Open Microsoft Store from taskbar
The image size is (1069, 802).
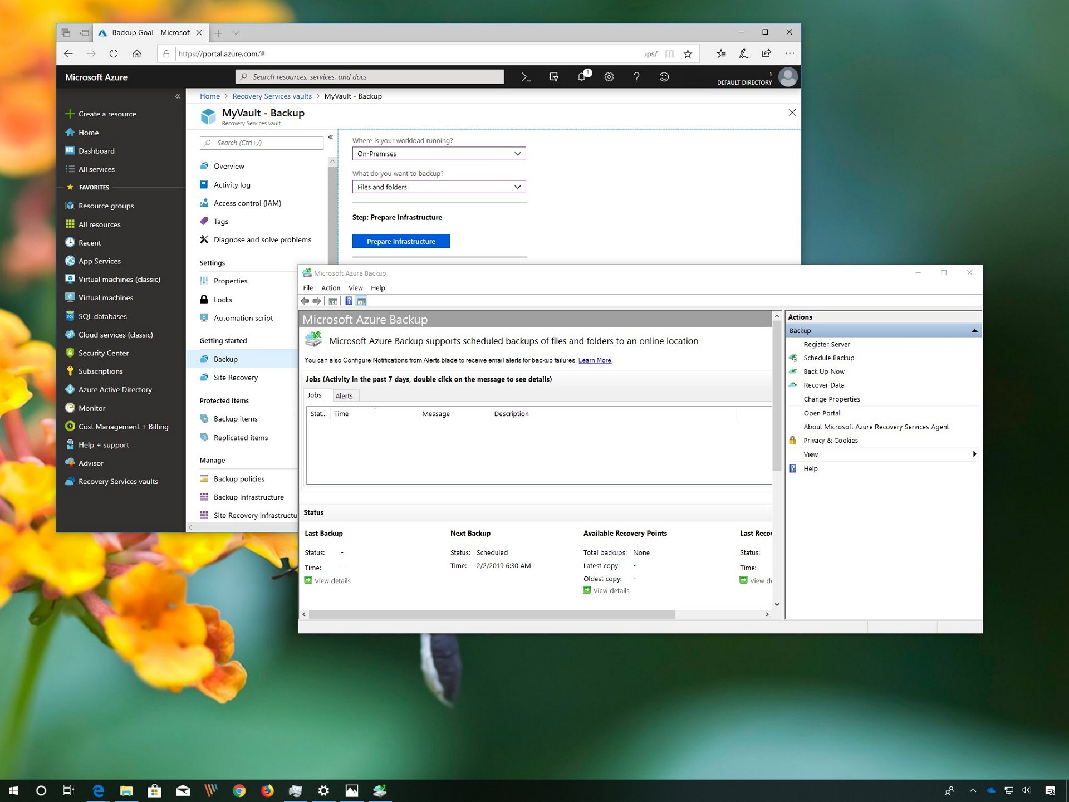pos(154,790)
